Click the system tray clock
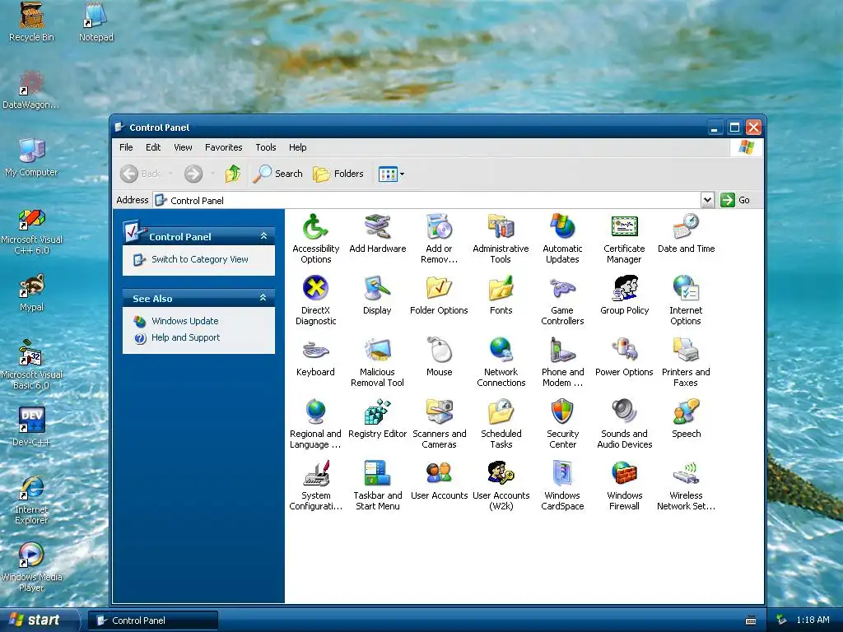 (813, 620)
